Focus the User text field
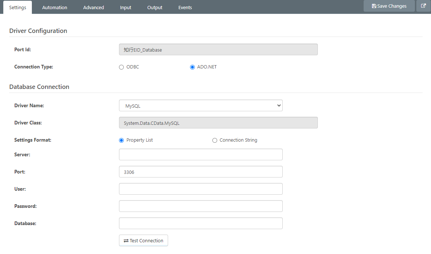Screen dimensions: 431x254 (x=201, y=189)
